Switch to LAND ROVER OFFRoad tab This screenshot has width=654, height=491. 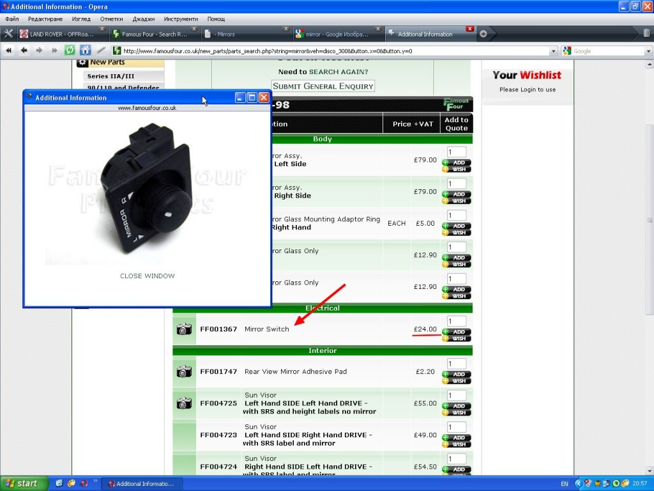click(x=62, y=35)
